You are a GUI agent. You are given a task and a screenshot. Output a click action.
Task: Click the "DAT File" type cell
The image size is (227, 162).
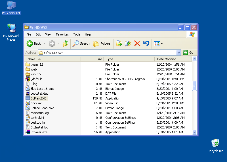(111, 94)
